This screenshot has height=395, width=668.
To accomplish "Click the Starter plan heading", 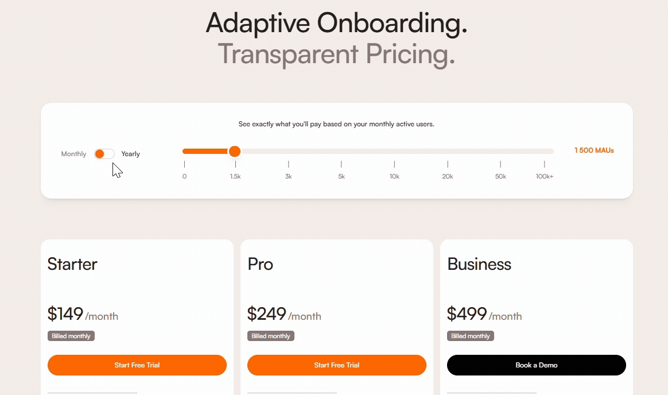I will [x=72, y=264].
